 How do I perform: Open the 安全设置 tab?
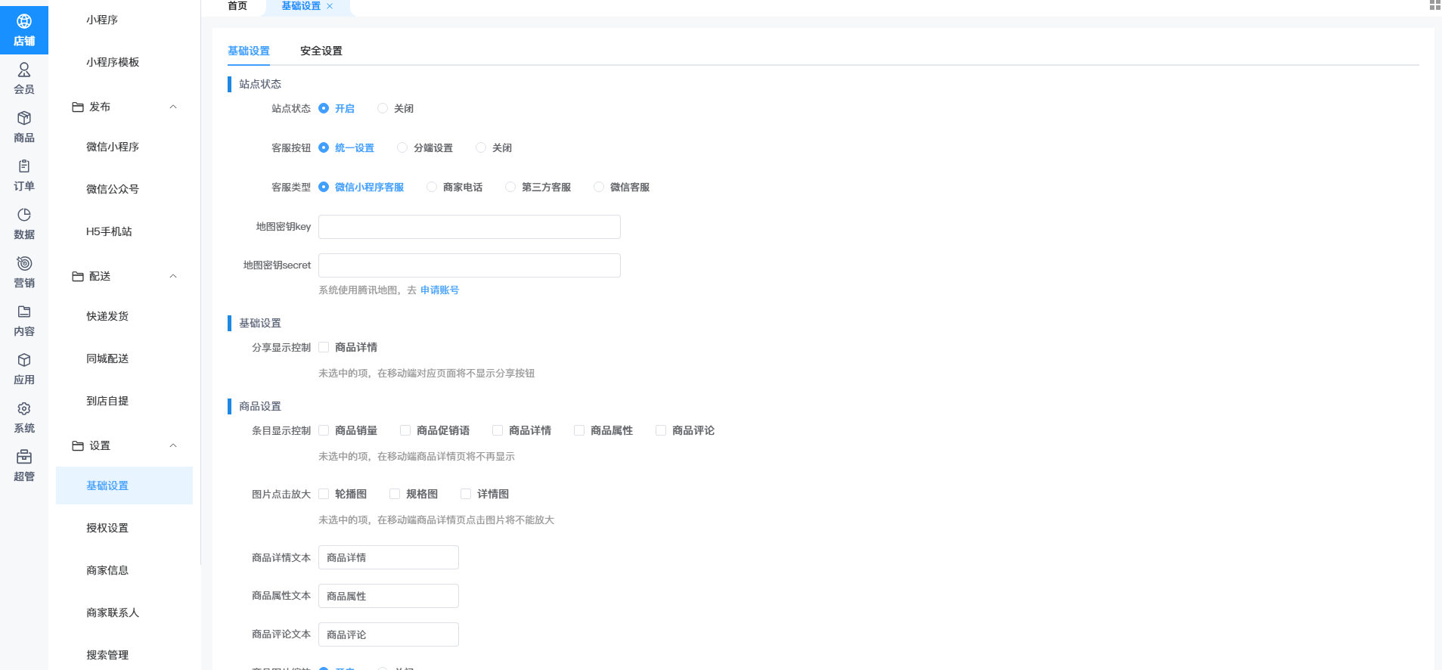pos(321,51)
